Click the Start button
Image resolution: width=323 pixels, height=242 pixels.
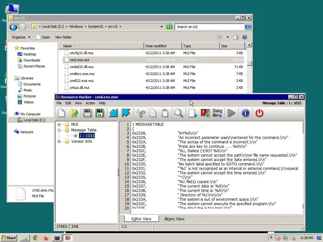click(x=9, y=238)
